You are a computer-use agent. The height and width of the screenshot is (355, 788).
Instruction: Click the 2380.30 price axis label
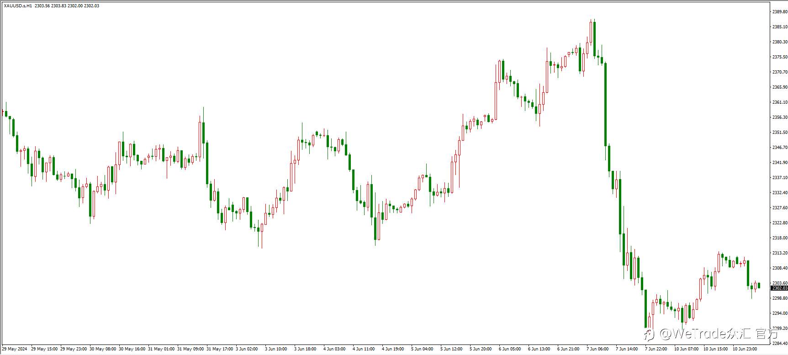pyautogui.click(x=779, y=42)
